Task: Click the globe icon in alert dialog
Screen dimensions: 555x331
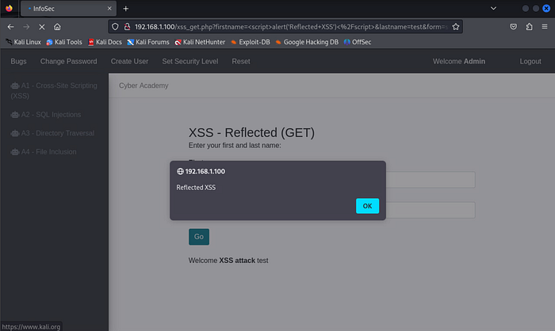Action: point(180,171)
